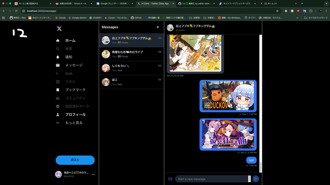Open the タイマー bookmark

coord(250,18)
